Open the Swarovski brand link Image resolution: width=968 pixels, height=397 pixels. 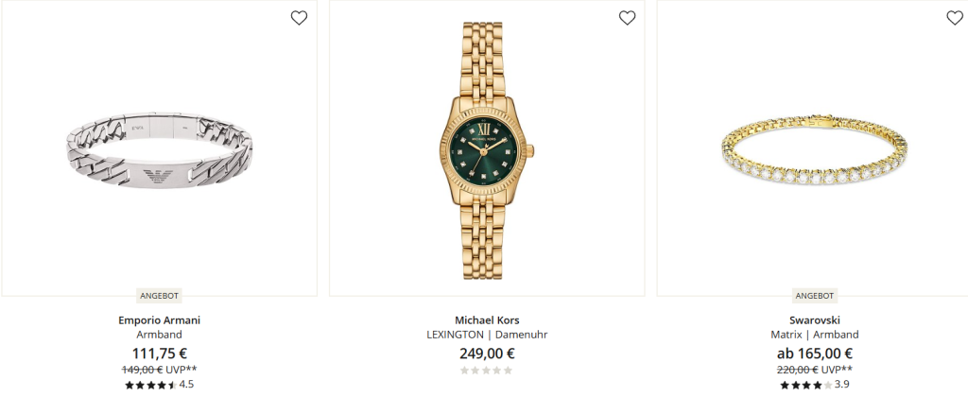pos(815,320)
